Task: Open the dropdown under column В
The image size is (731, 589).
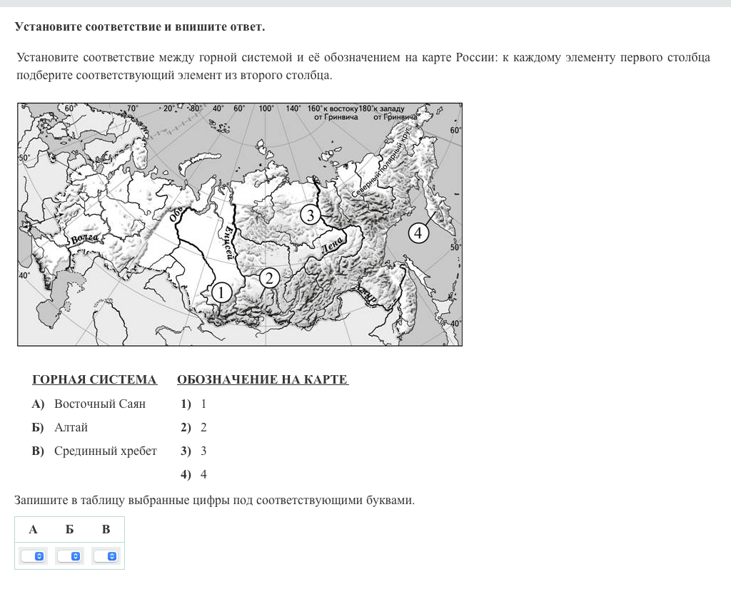Action: (x=106, y=556)
